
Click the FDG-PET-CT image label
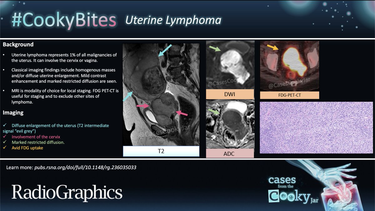(x=290, y=95)
